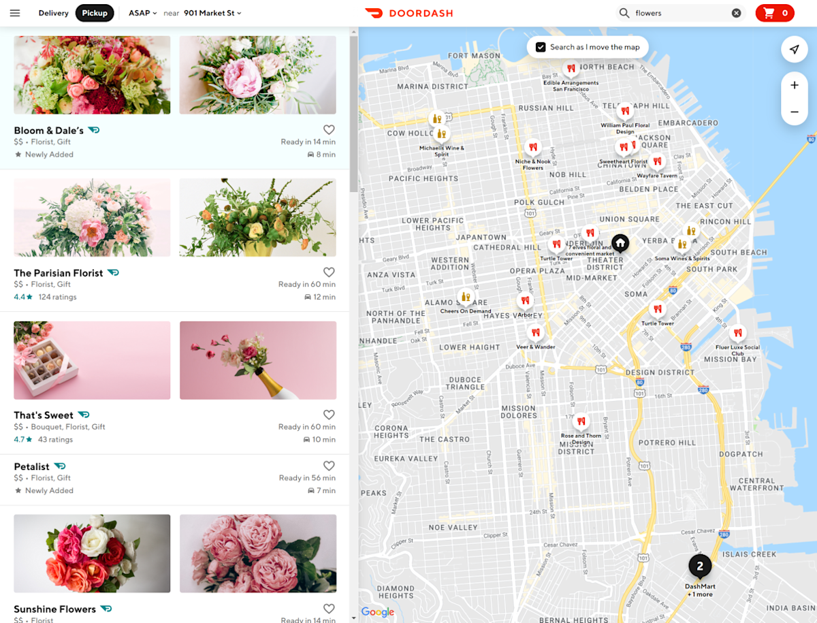Screen dimensions: 817x623
Task: Favorite Sunshine Flowers with heart icon
Action: (x=329, y=608)
